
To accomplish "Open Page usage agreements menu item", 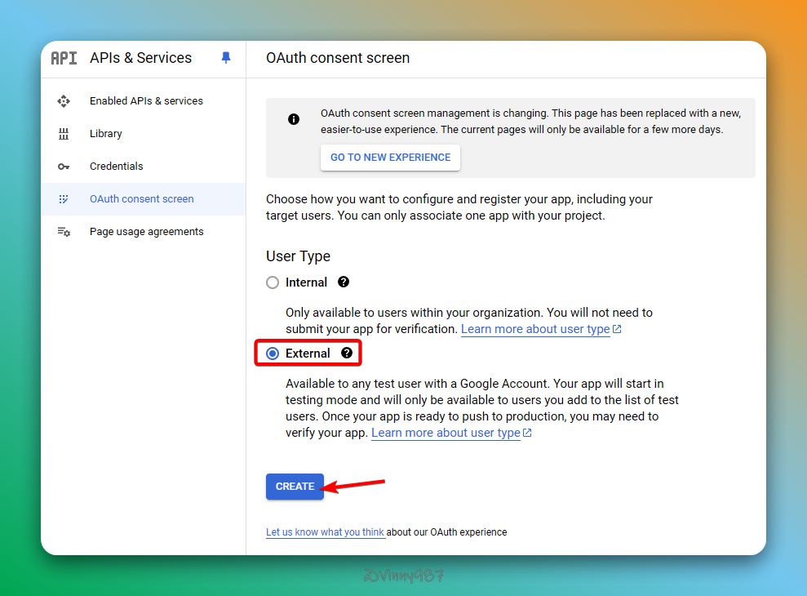I will click(147, 232).
